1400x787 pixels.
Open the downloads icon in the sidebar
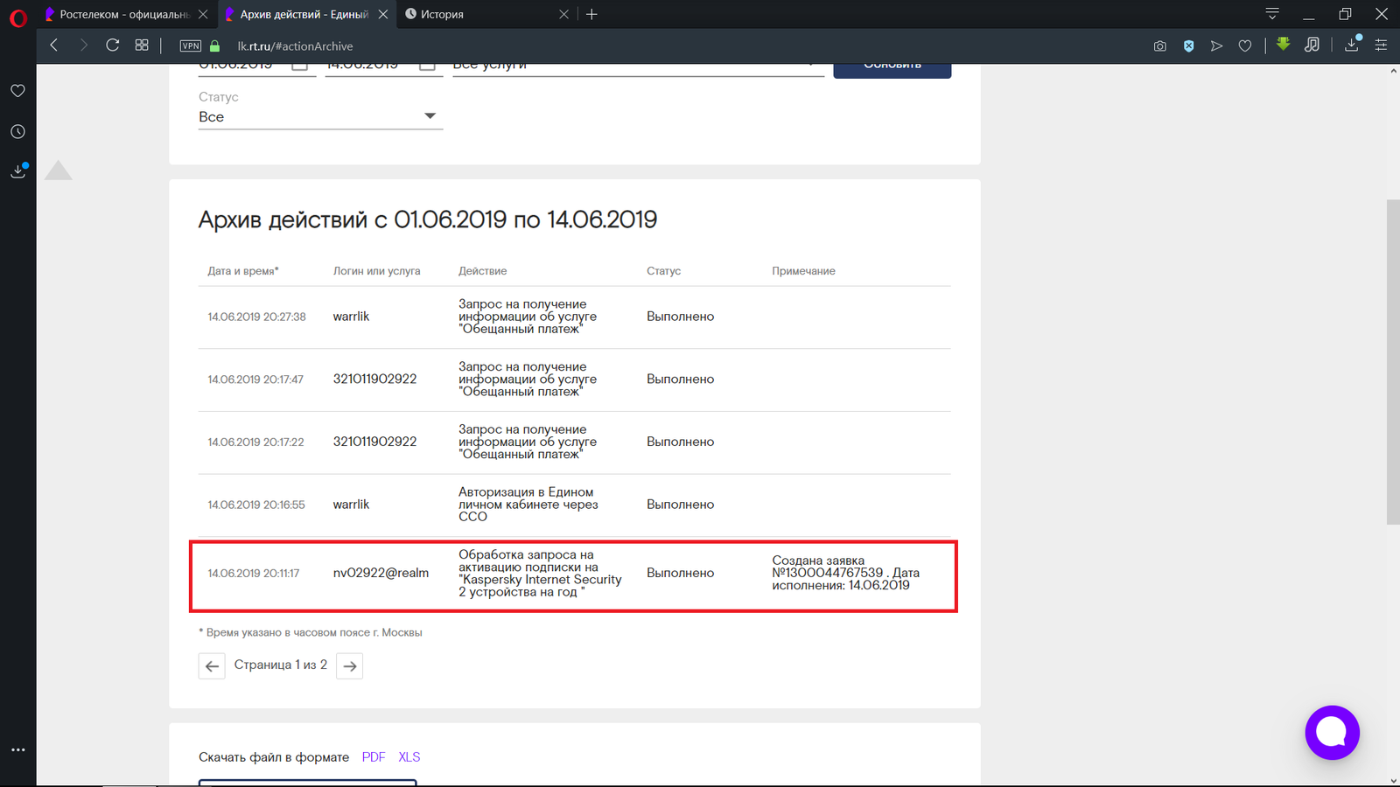coord(17,171)
